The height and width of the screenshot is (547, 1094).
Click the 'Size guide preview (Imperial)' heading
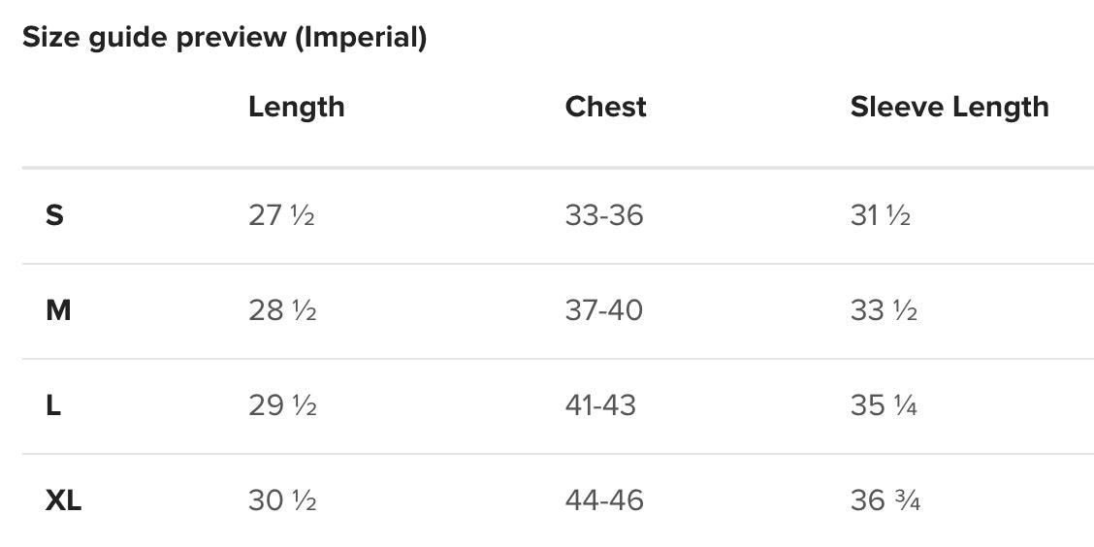[x=224, y=38]
